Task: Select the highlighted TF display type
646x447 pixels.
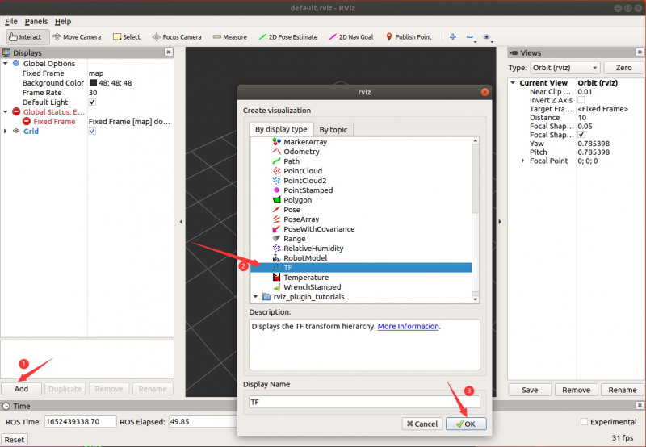Action: [361, 268]
